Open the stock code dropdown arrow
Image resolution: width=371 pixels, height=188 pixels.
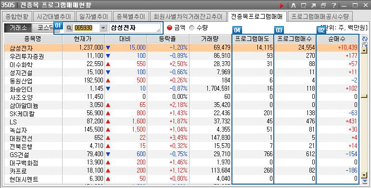pos(103,28)
